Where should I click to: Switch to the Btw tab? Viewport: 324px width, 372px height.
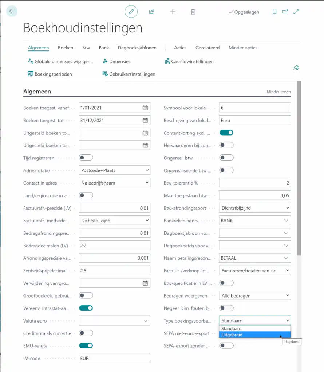tap(86, 48)
